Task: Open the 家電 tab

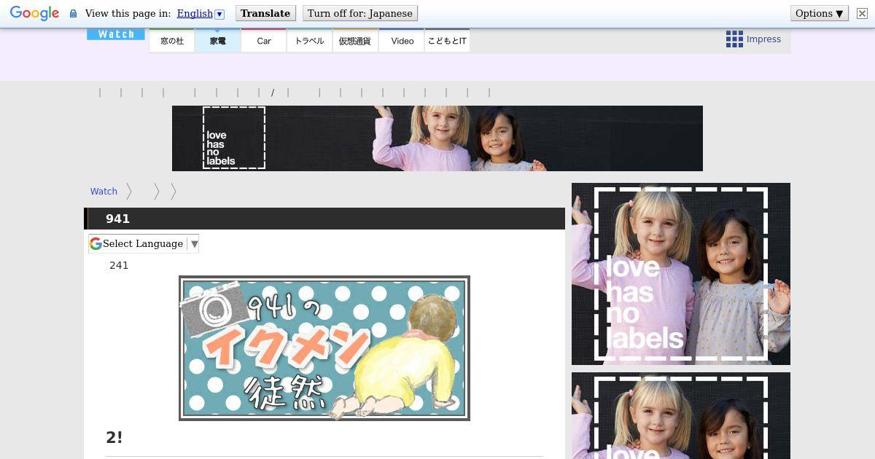Action: tap(218, 41)
